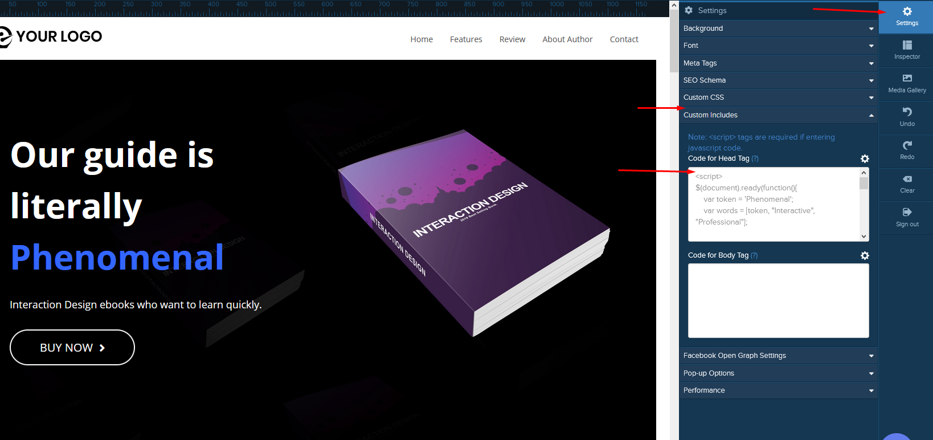Screen dimensions: 933x440
Task: Clear the page content
Action: [x=907, y=184]
